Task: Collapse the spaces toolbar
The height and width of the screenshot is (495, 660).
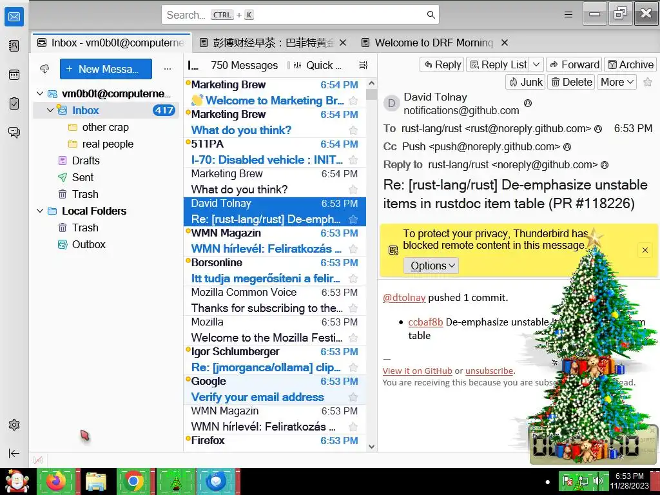Action: tap(14, 453)
